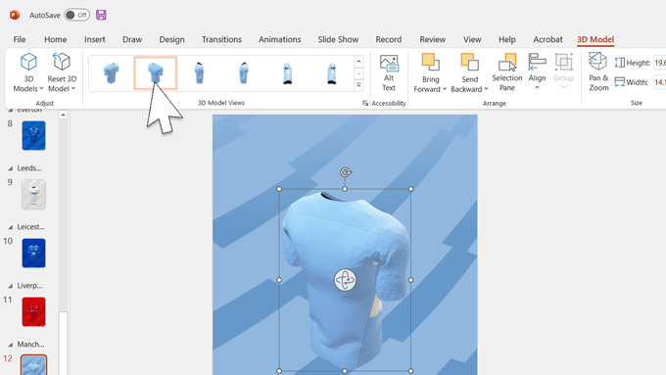
Task: Switch to the Insert tab
Action: click(94, 39)
